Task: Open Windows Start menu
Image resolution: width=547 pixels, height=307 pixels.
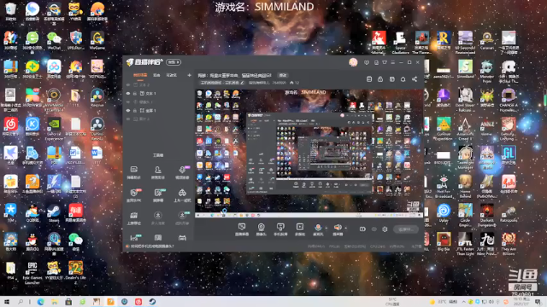Action: pyautogui.click(x=7, y=302)
